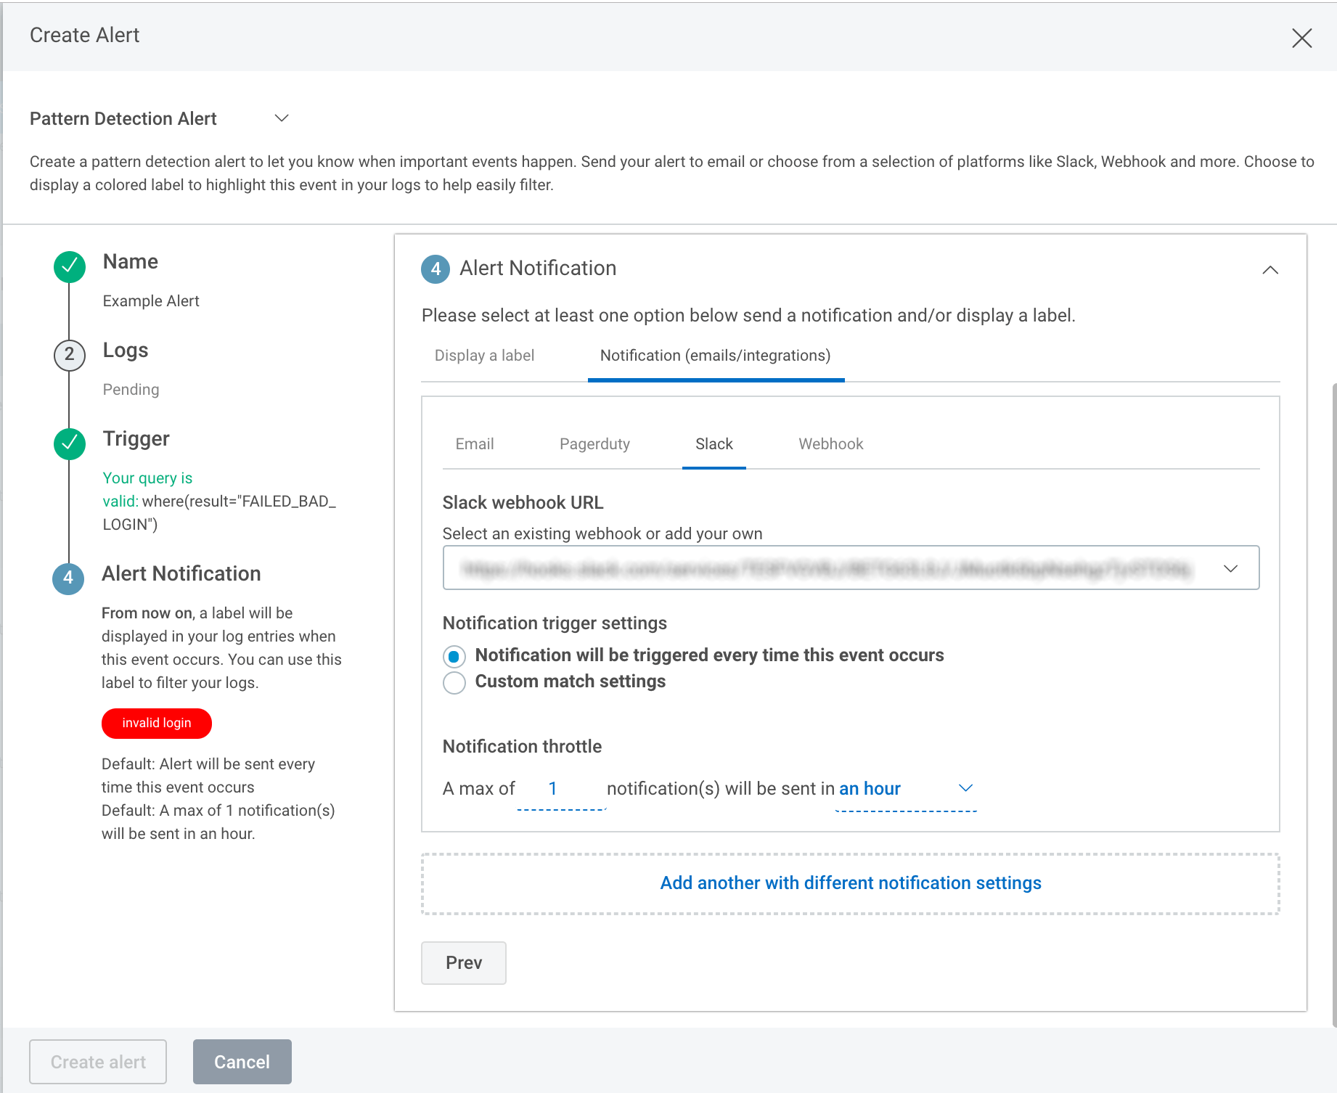Select Notification (emails/integrations) tab
Screen dimensions: 1337x1093
716,356
